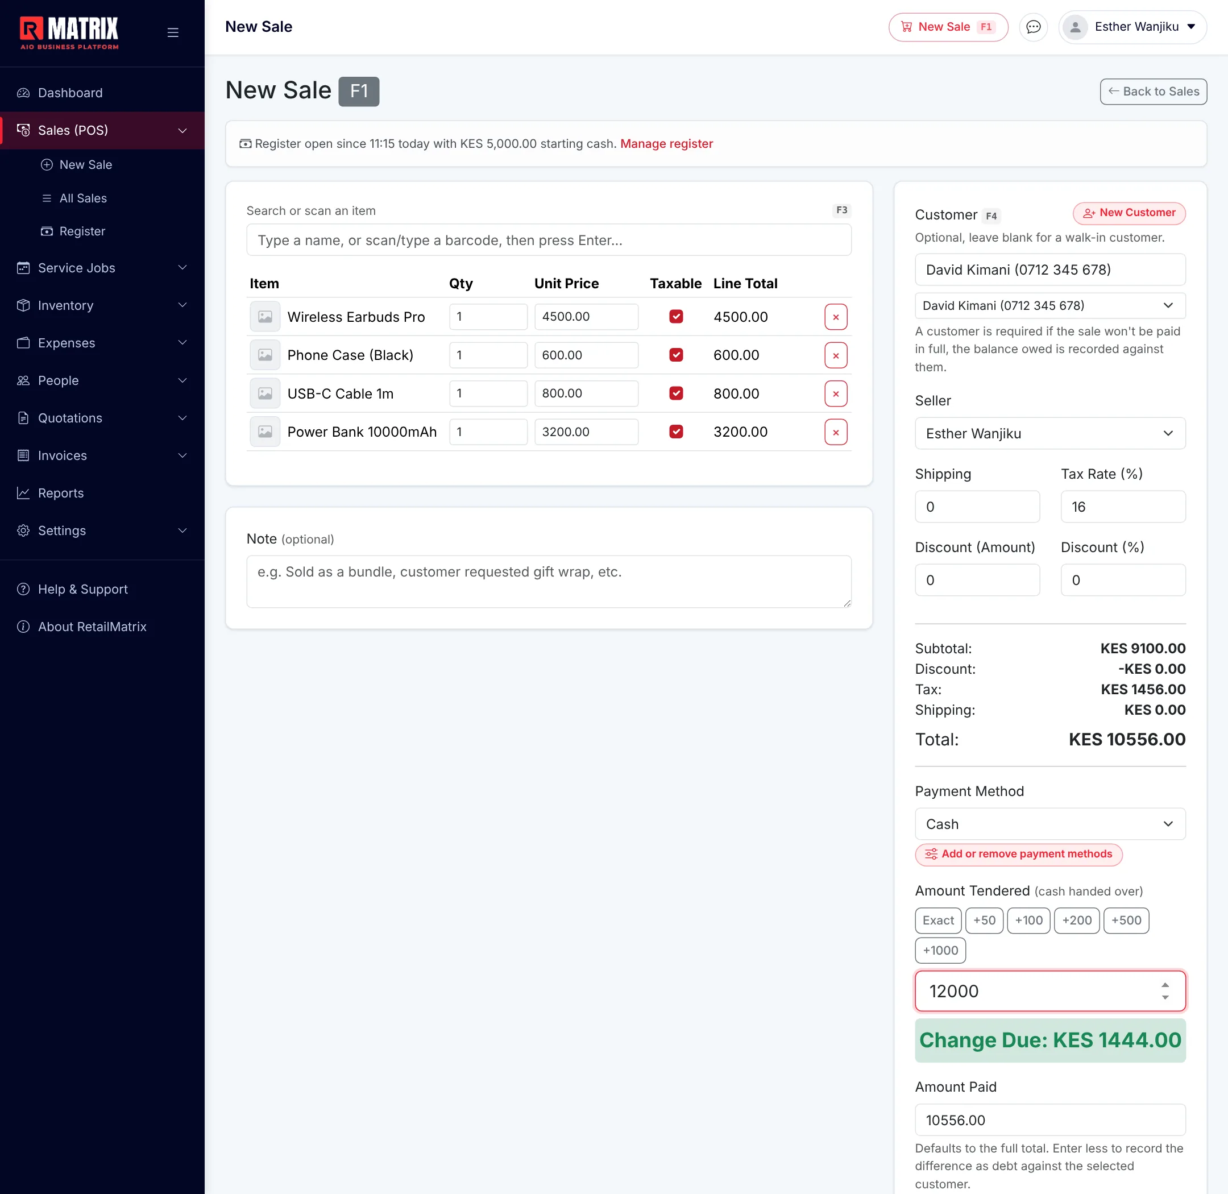Screen dimensions: 1228x1194
Task: Uncheck taxable for Phone Case (Black)
Action: pos(676,355)
